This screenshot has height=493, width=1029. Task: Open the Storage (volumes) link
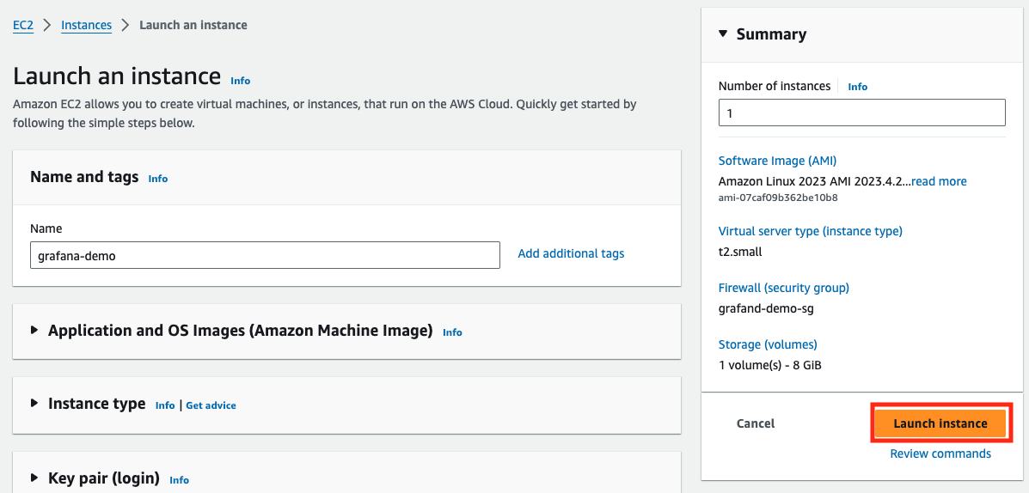tap(768, 344)
